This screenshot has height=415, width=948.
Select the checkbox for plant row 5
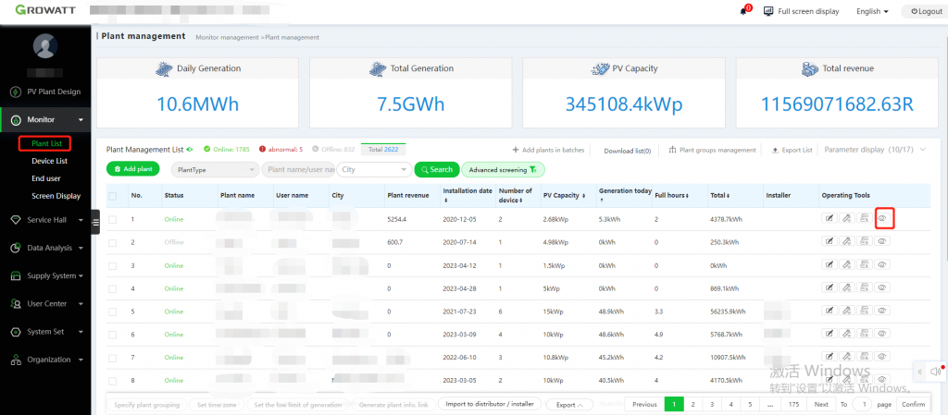(112, 311)
